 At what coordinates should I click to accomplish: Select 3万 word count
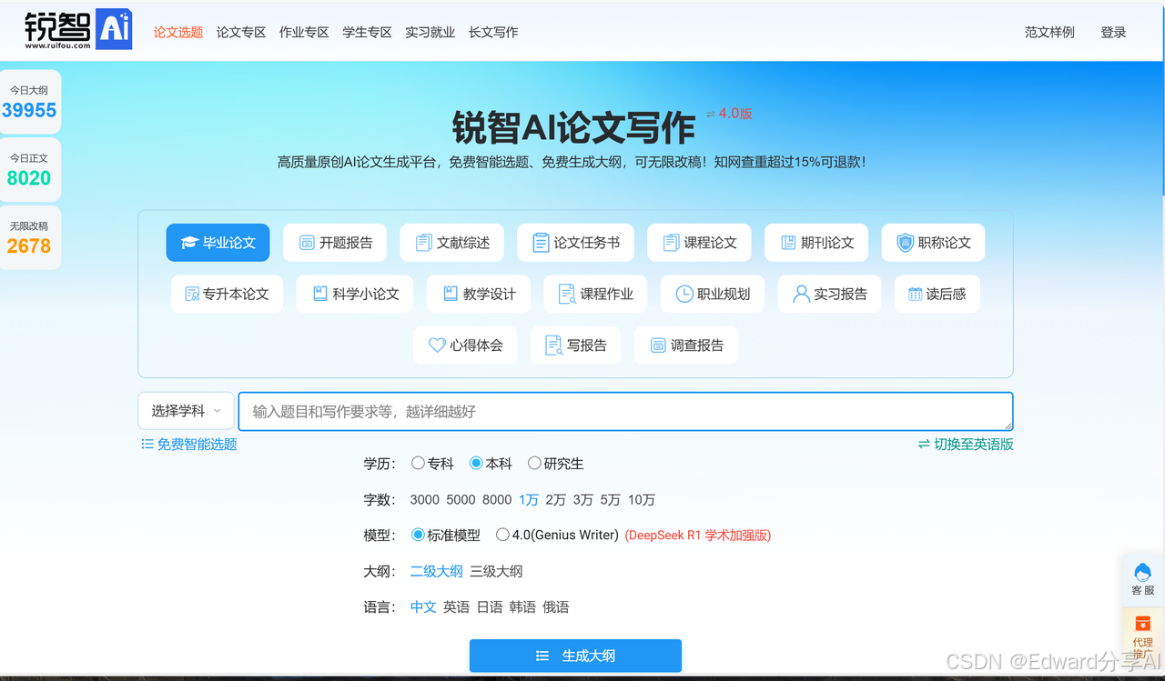[x=583, y=499]
